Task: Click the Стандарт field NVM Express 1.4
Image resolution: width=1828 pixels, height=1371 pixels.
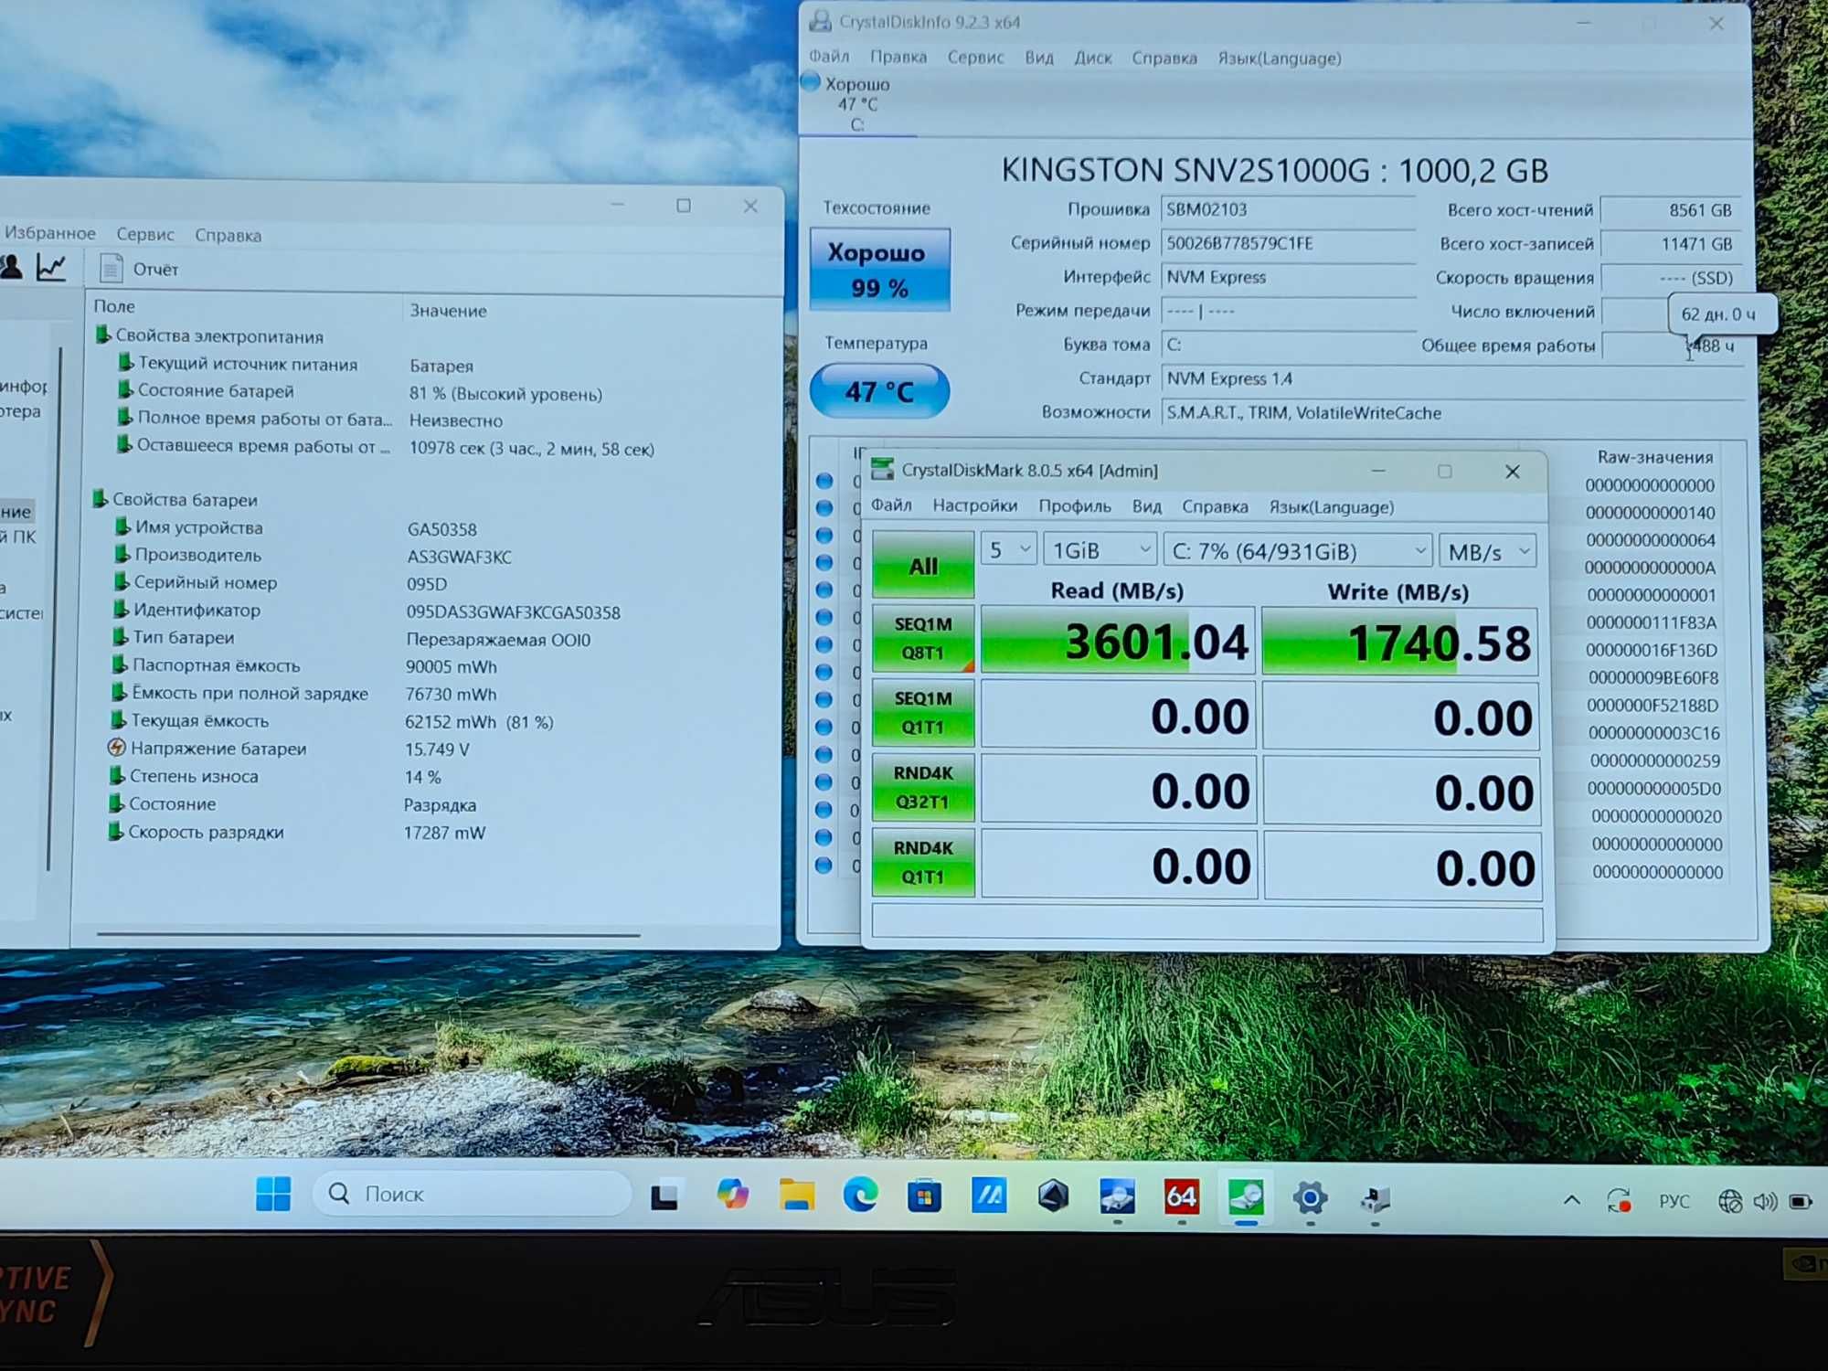Action: pos(1453,378)
